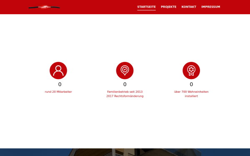Open the Startseite menu item
The width and height of the screenshot is (250, 156).
pyautogui.click(x=146, y=7)
